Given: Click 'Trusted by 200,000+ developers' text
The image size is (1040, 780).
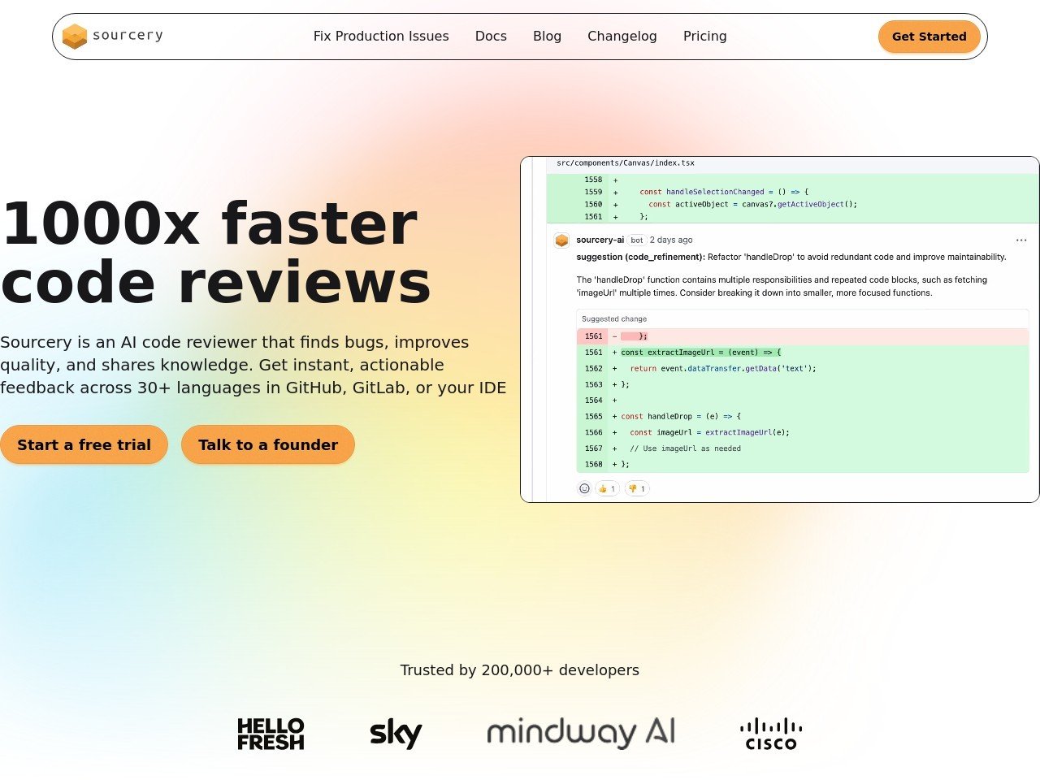Looking at the screenshot, I should [520, 670].
